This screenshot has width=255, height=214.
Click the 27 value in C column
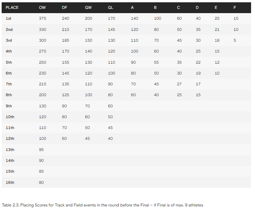[x=180, y=84]
